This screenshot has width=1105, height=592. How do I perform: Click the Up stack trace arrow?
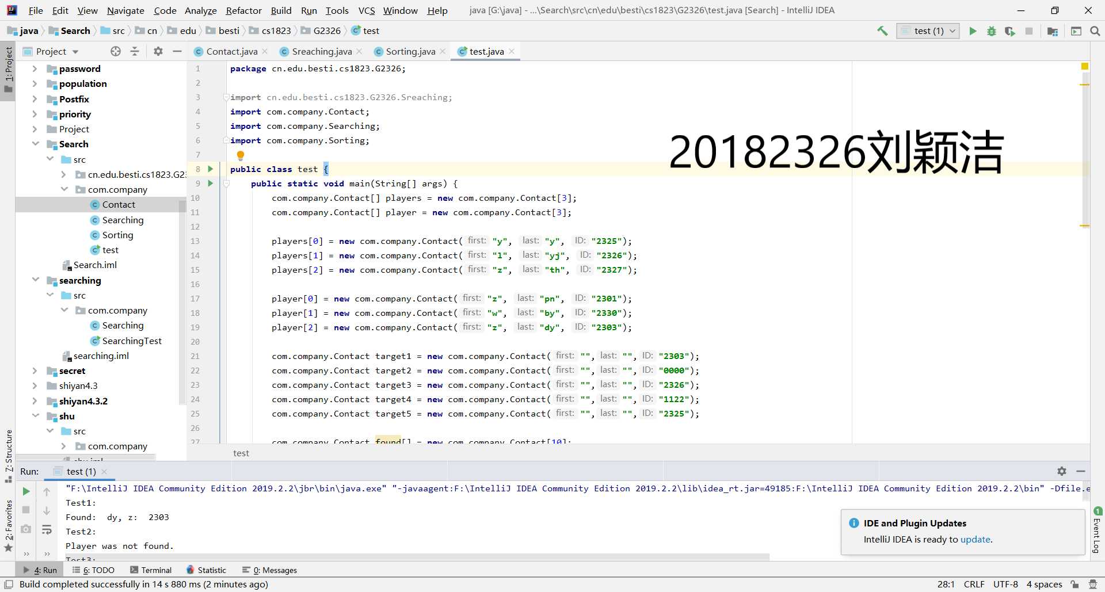(47, 491)
